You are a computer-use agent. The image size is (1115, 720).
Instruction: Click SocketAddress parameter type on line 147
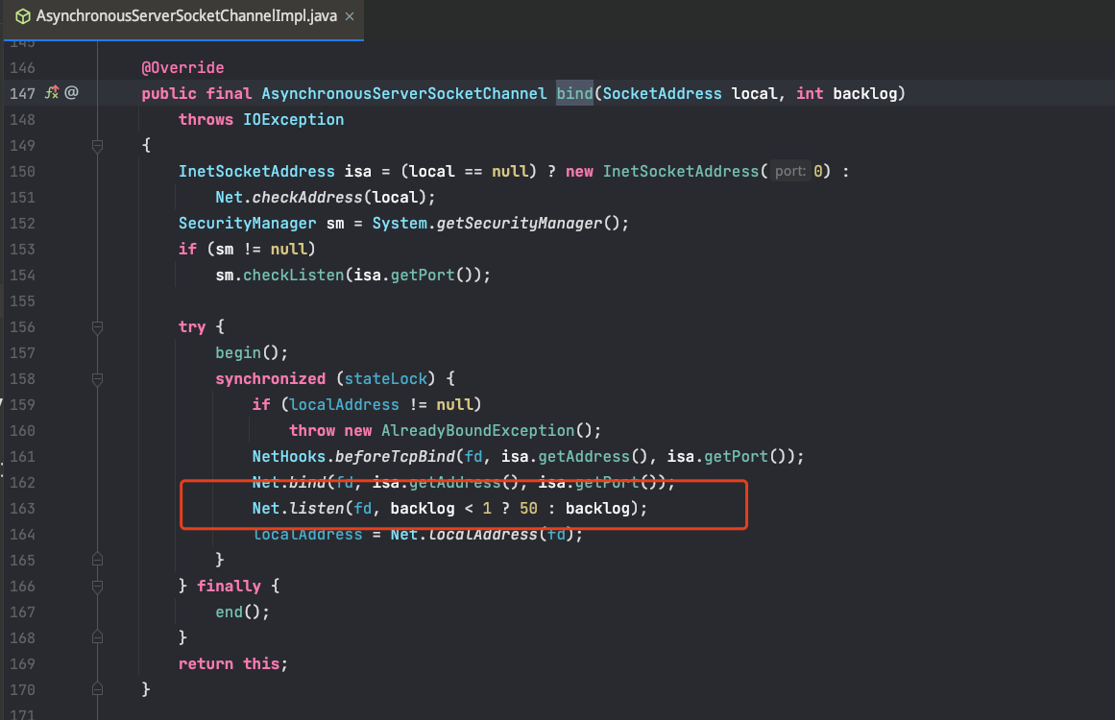(x=662, y=93)
